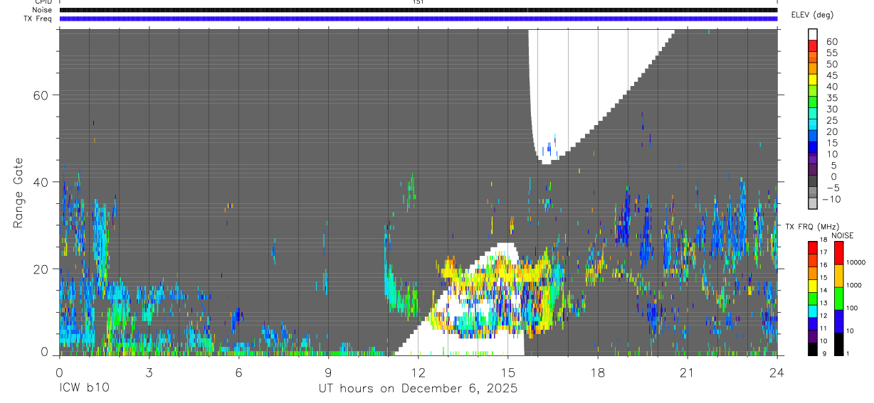Click the "3" tick label on the UT hours axis
Viewport: 874px width, 403px height.
(x=149, y=372)
